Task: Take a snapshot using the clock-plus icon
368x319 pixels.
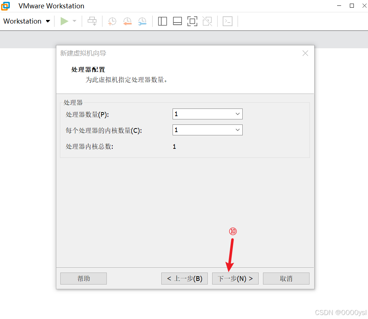Action: [x=112, y=21]
